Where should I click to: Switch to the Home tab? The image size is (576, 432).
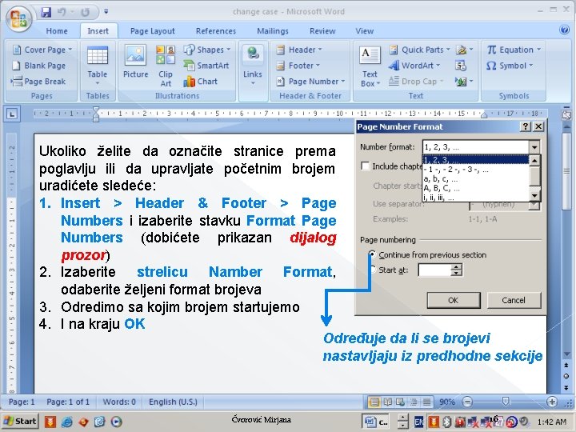(x=57, y=31)
